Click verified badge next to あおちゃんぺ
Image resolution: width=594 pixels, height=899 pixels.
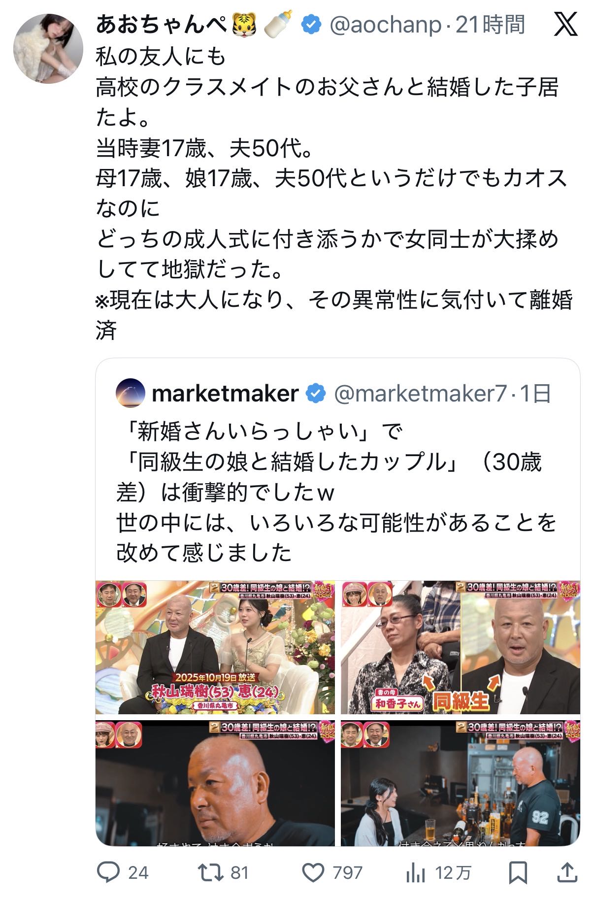pos(311,25)
